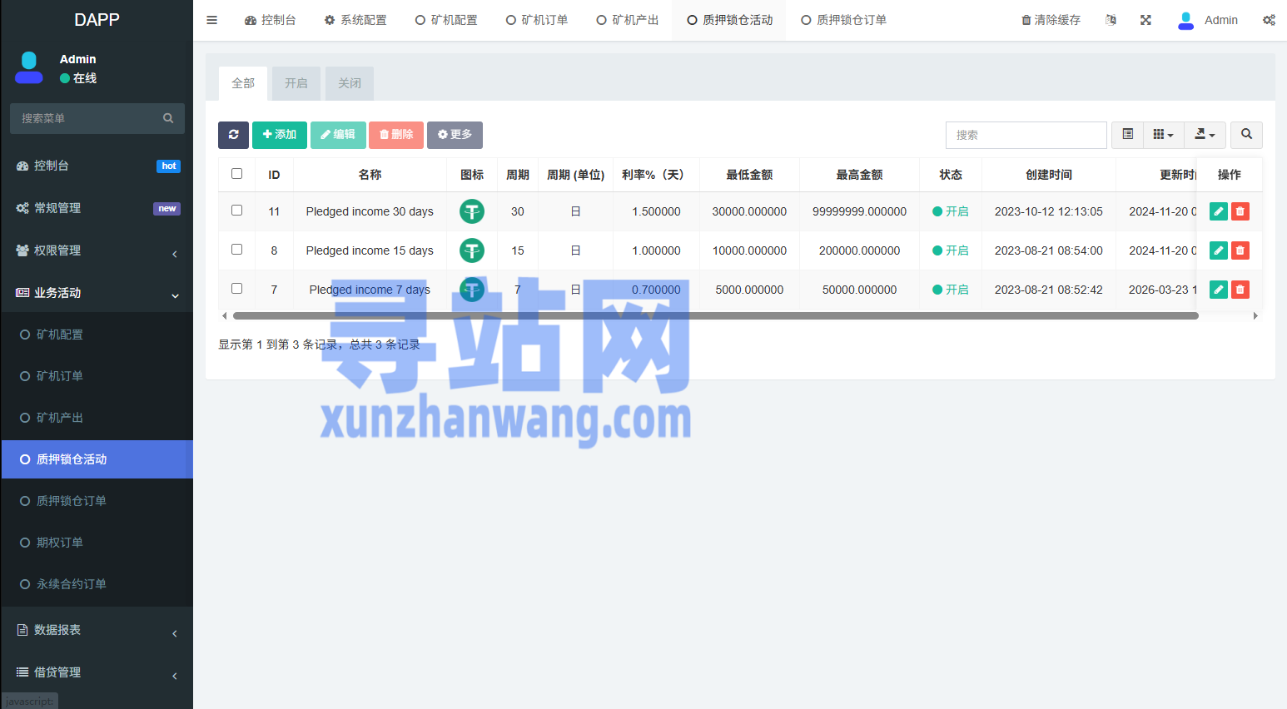Open the language switch icon in header

click(x=1111, y=20)
